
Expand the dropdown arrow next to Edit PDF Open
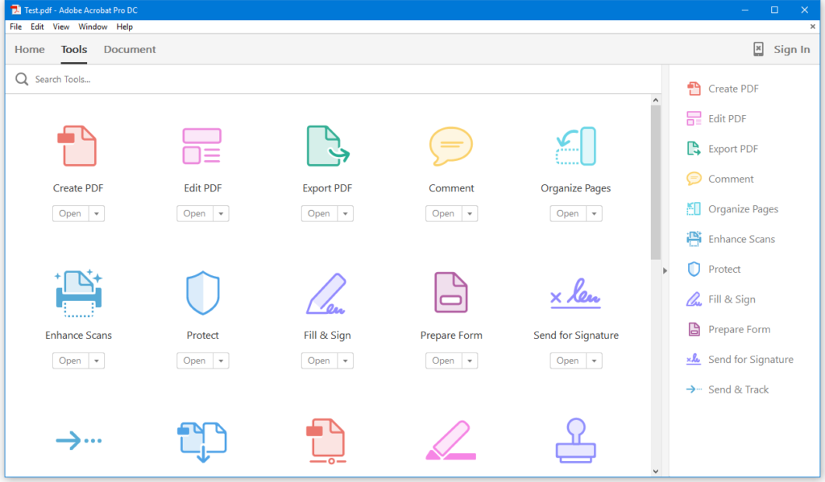221,213
